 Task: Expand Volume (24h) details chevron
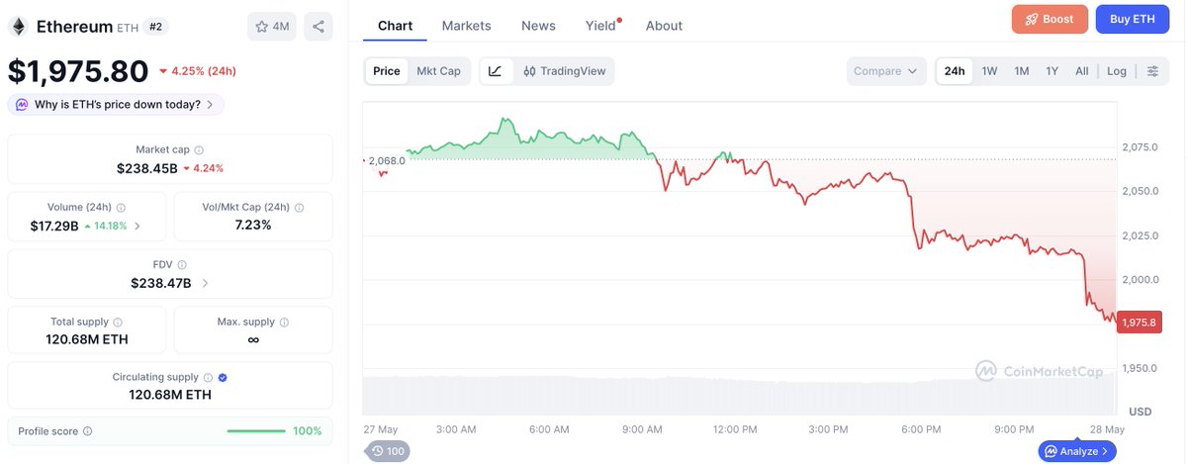tap(137, 226)
